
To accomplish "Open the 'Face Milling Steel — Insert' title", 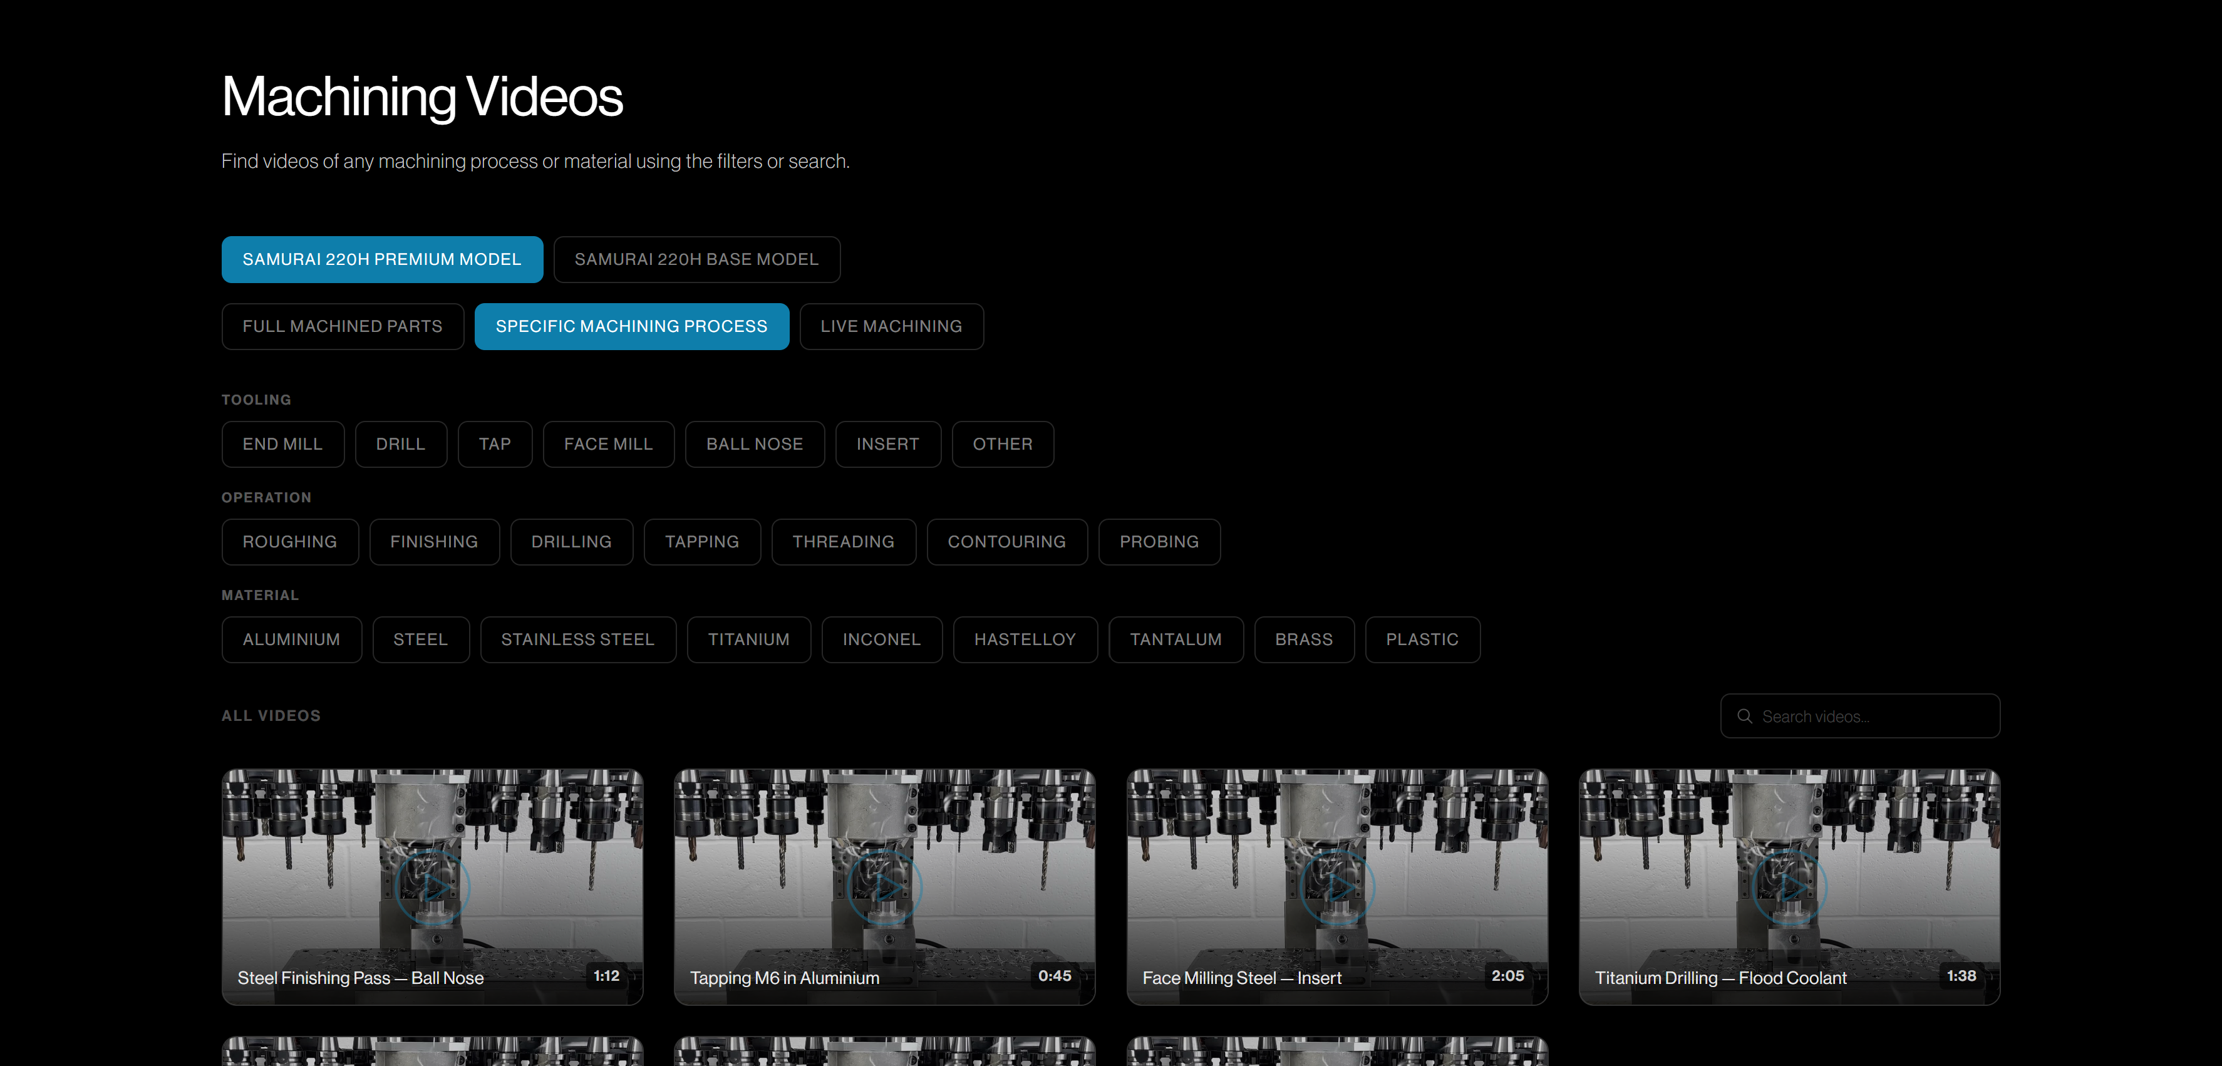I will (x=1242, y=978).
